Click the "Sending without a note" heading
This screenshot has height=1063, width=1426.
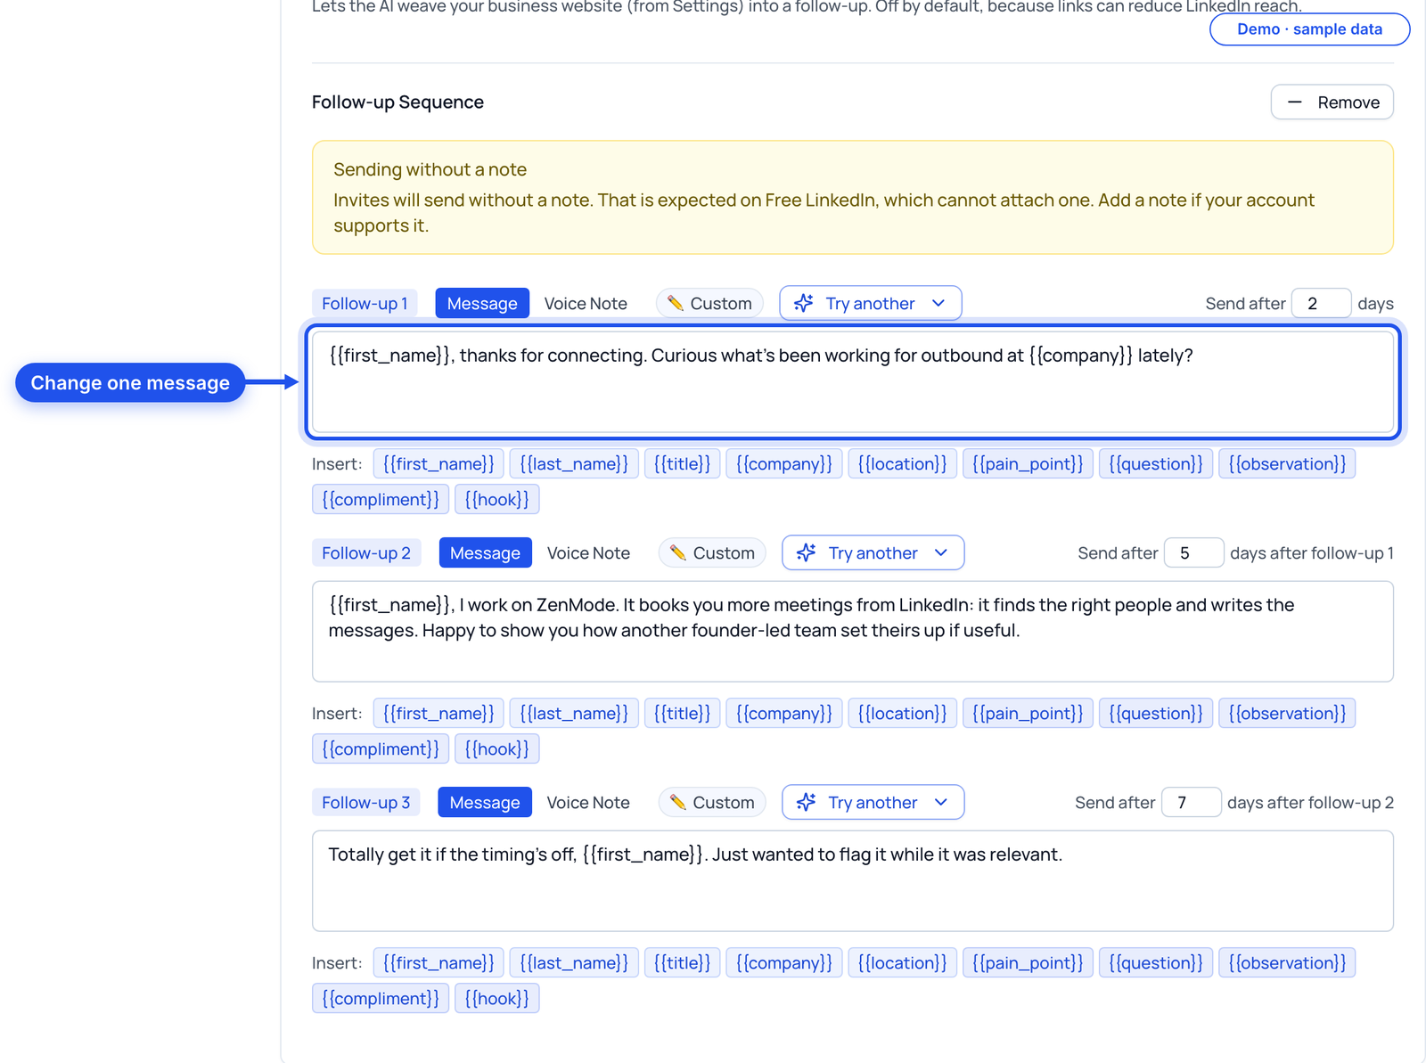[430, 169]
